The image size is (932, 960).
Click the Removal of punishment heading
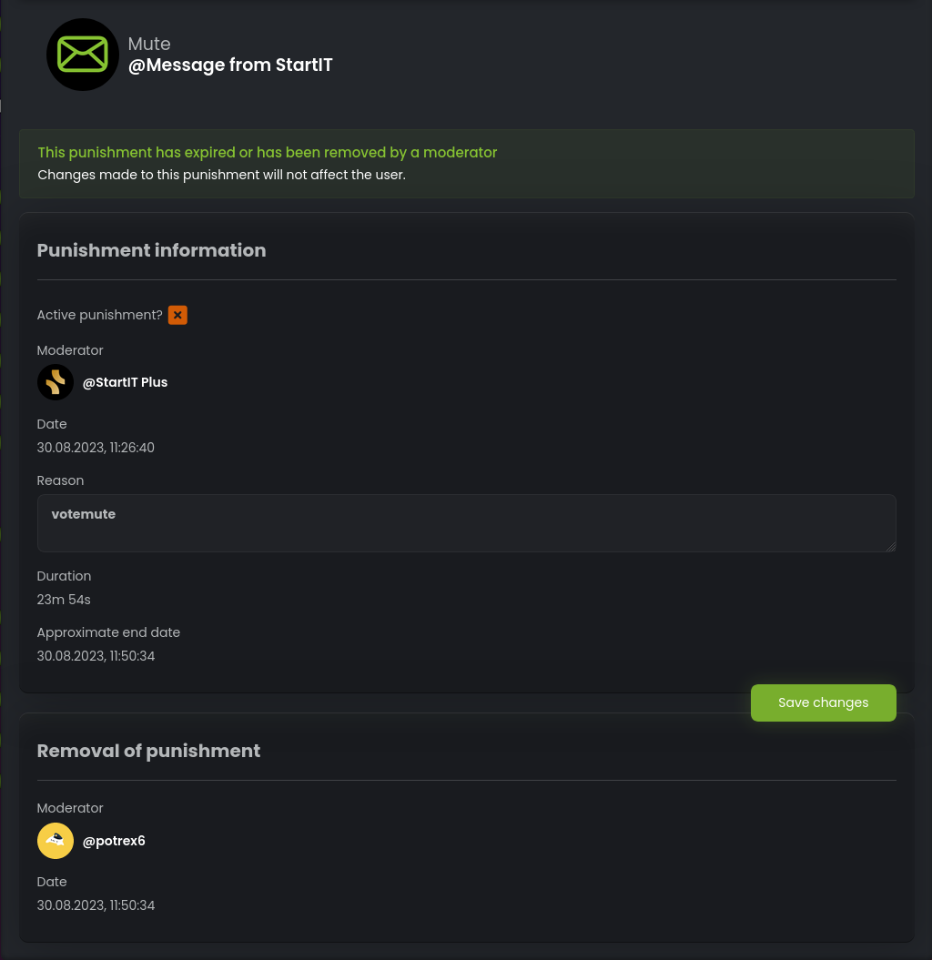tap(148, 751)
